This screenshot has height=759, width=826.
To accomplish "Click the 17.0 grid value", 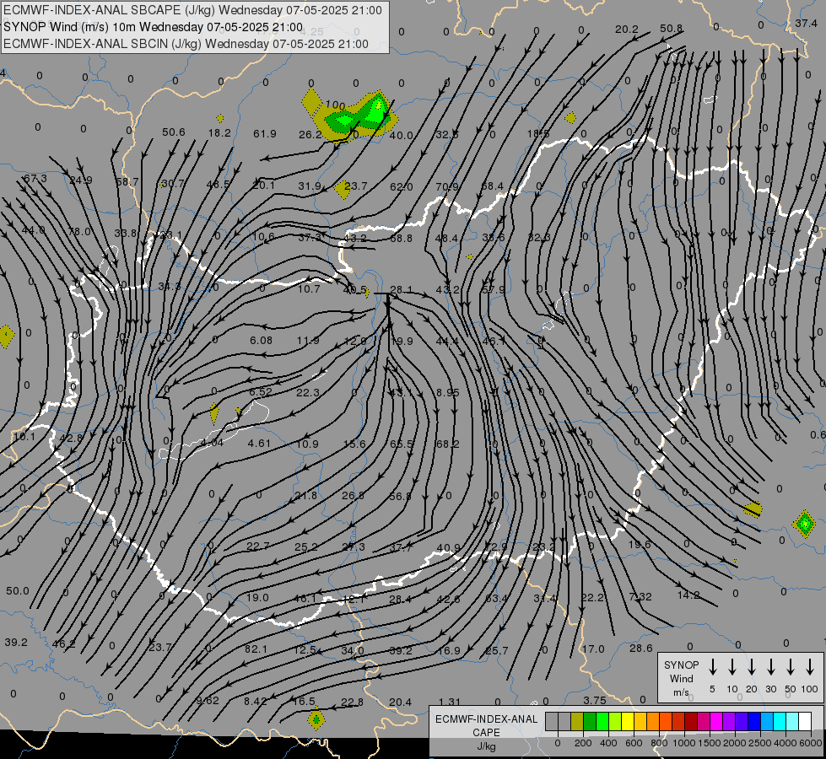I will point(593,649).
